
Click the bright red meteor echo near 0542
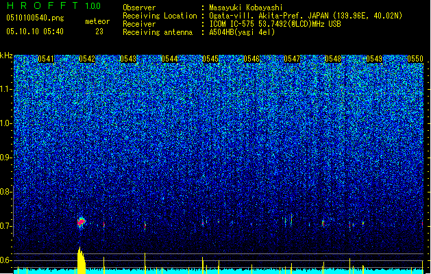coord(82,222)
